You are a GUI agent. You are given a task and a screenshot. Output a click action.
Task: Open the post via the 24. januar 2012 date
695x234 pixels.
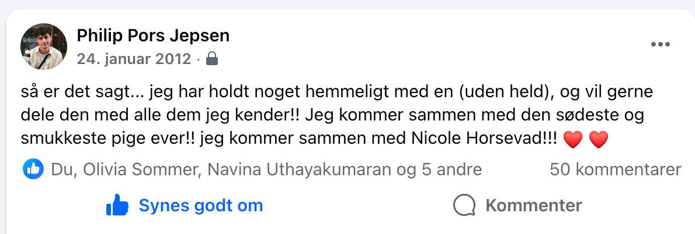click(134, 59)
